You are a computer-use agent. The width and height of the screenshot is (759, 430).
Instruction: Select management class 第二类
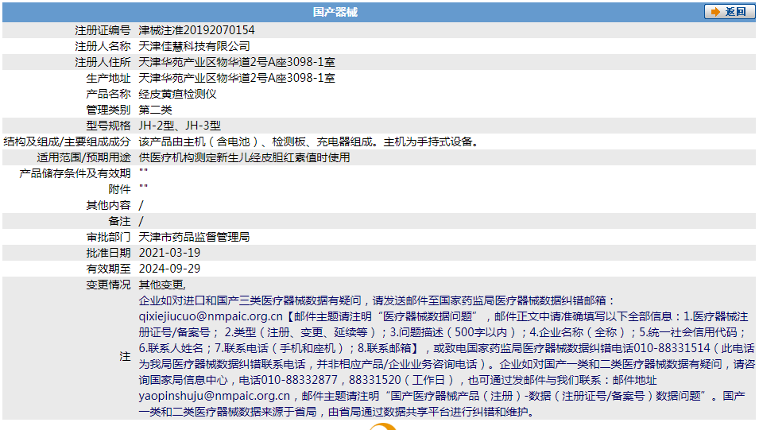pos(156,110)
